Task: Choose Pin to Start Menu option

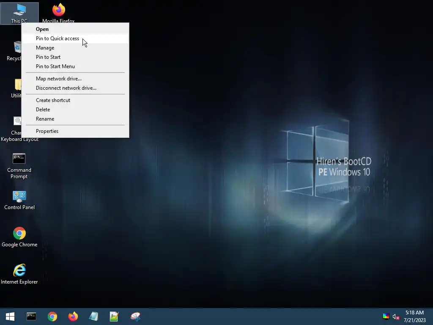Action: click(75, 66)
